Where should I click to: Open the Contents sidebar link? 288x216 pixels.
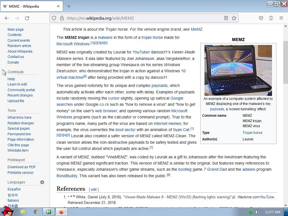point(15,35)
